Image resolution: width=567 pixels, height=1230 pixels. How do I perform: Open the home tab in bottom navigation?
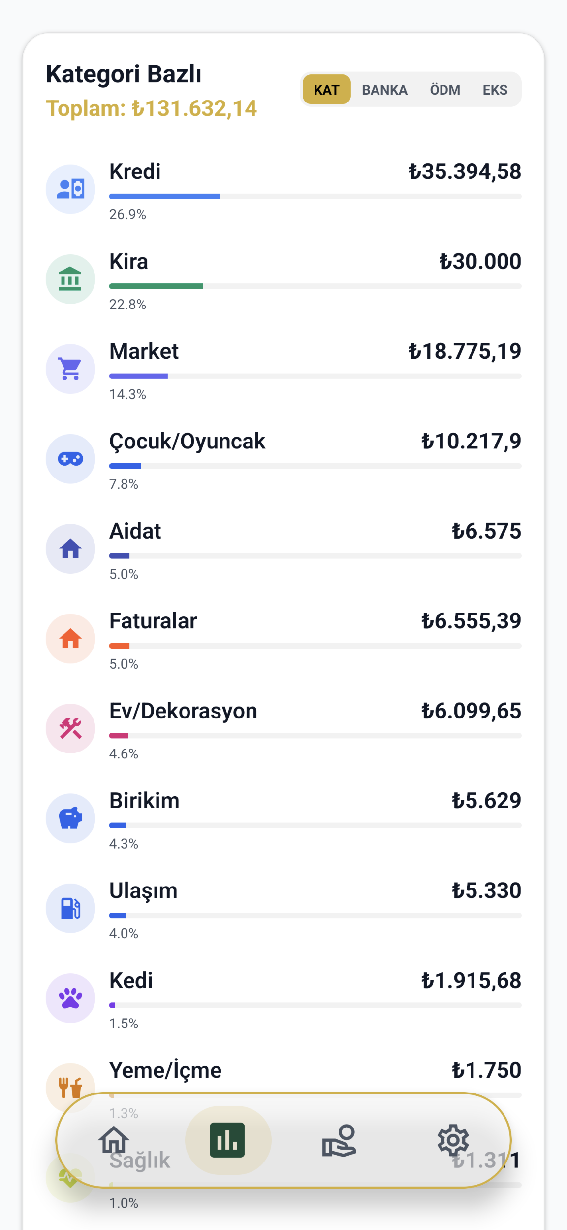(x=114, y=1140)
